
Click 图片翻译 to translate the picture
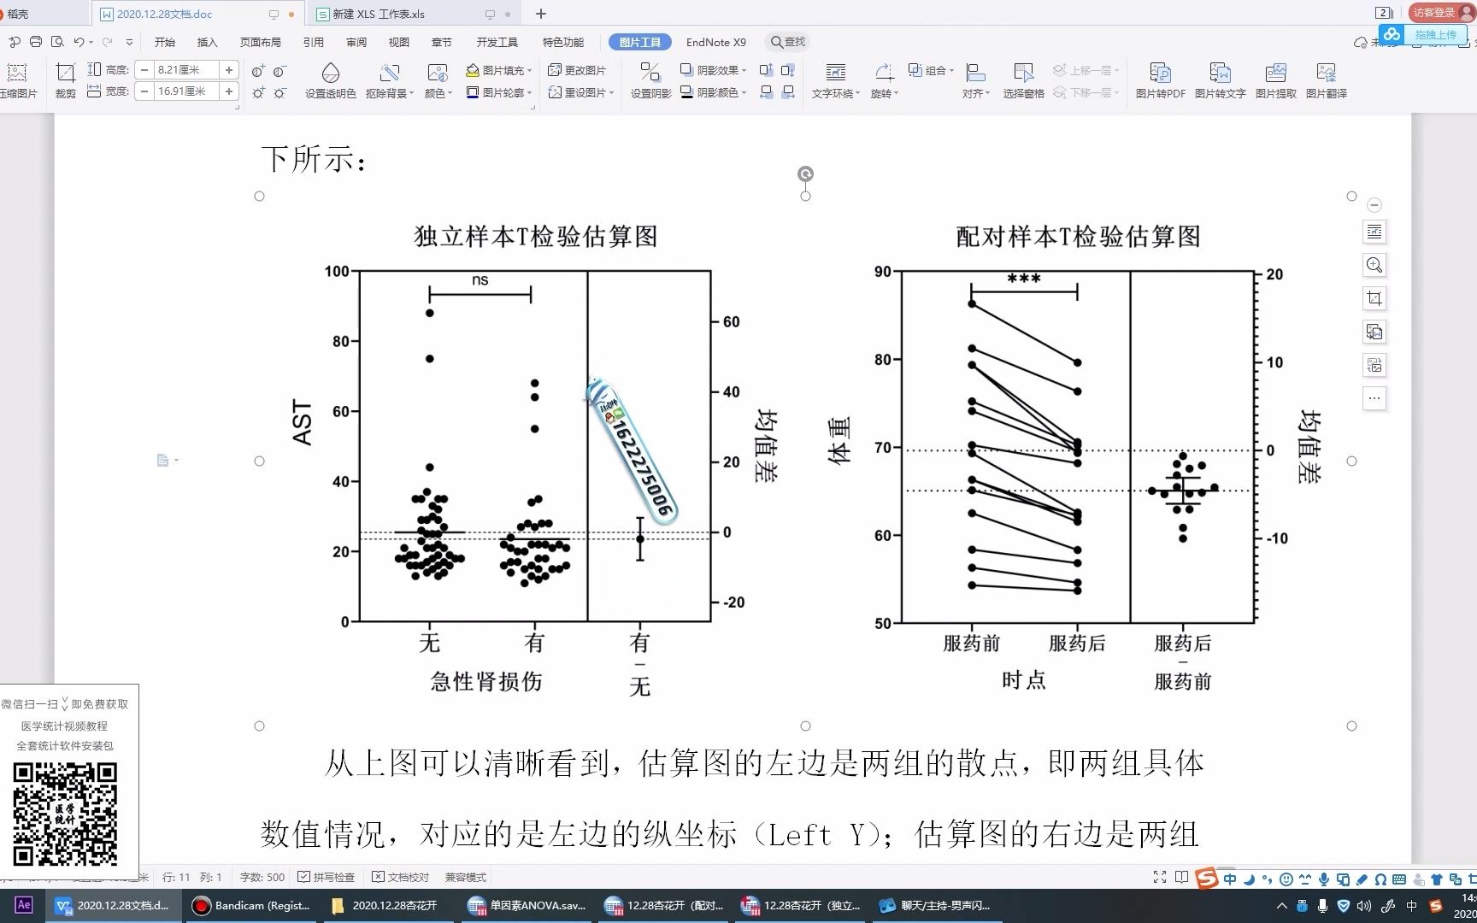[1327, 80]
